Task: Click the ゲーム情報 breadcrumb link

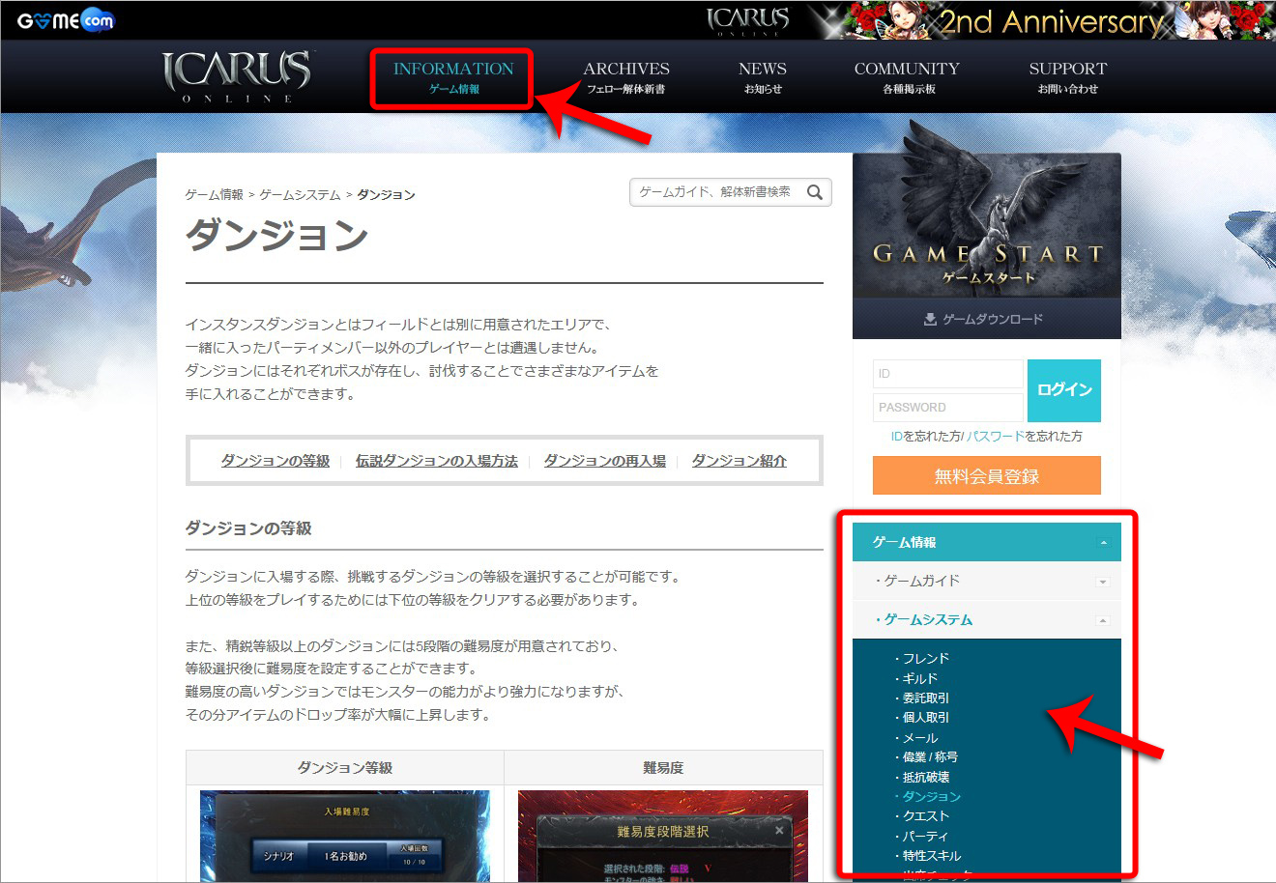Action: 215,195
